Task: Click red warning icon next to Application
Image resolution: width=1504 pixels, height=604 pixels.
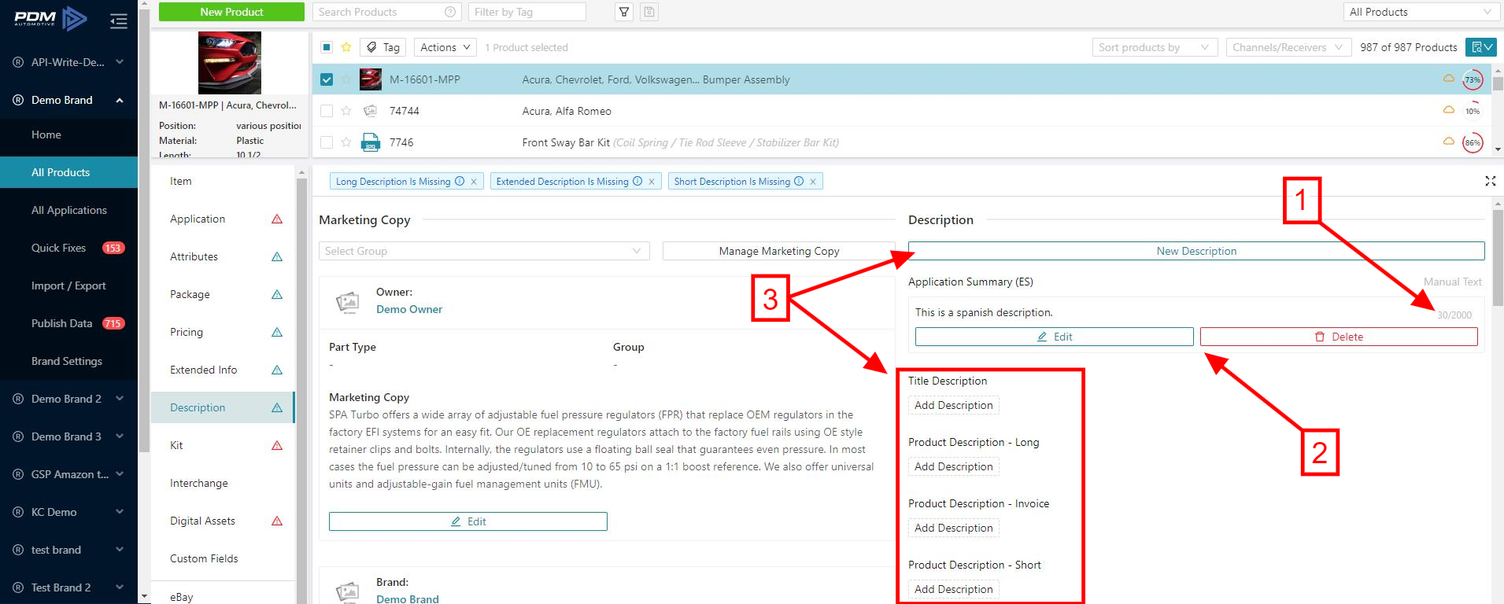Action: tap(277, 219)
